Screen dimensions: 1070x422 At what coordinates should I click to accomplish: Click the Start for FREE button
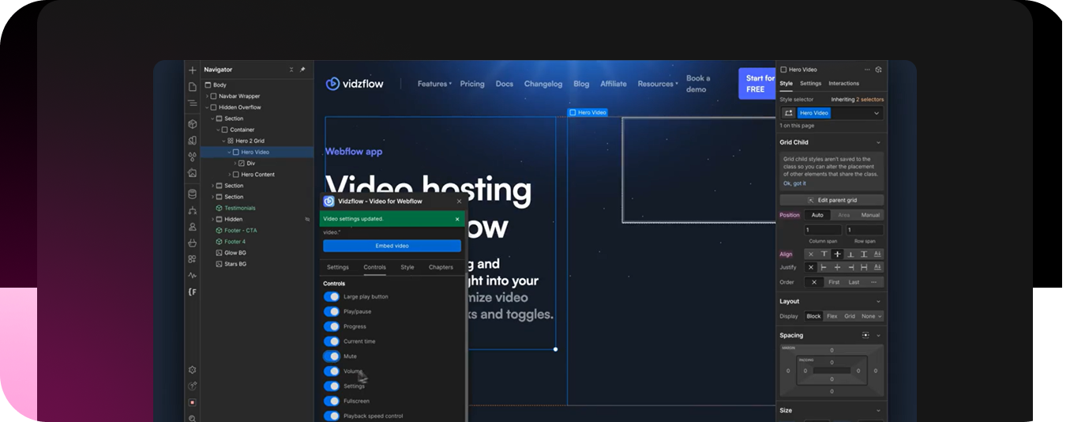click(x=757, y=84)
